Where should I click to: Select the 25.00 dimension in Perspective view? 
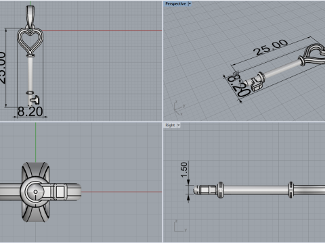(271, 47)
